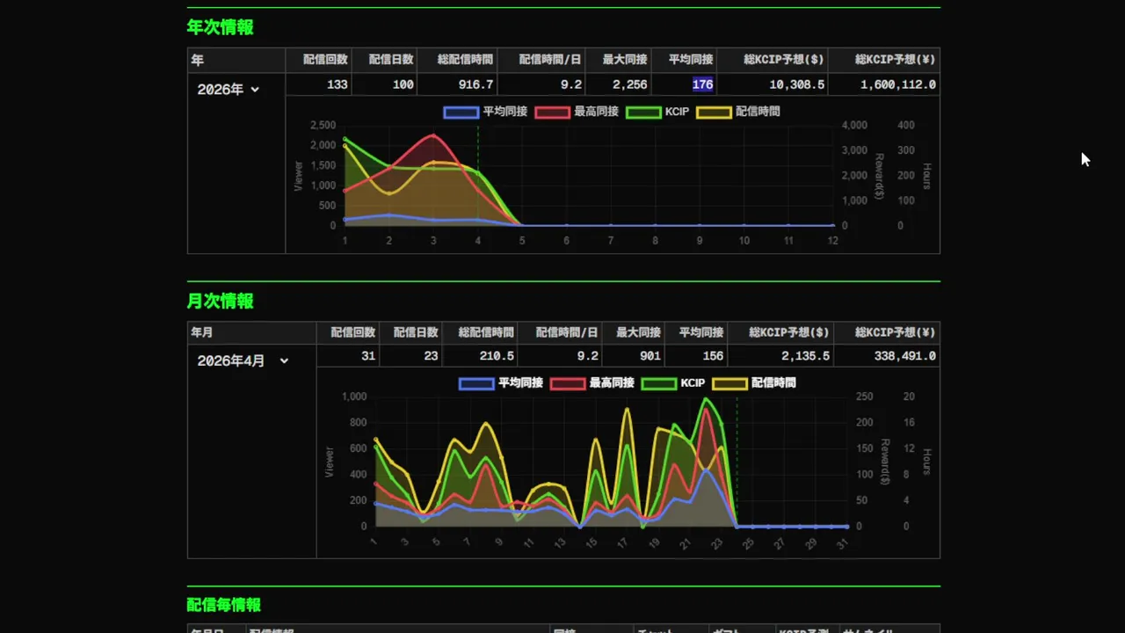This screenshot has width=1125, height=633.
Task: Open the 2026年 year dropdown
Action: point(229,90)
